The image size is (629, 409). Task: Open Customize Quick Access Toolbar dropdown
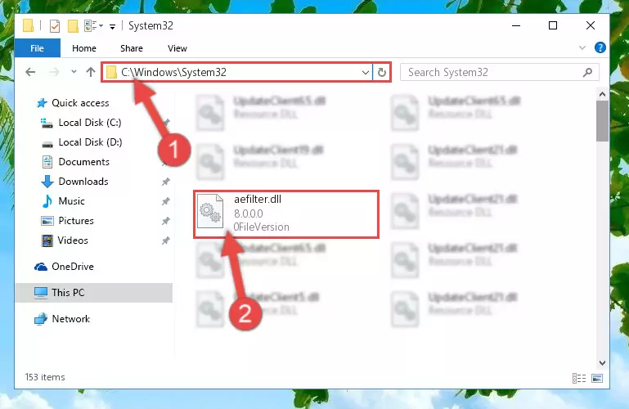coord(113,27)
